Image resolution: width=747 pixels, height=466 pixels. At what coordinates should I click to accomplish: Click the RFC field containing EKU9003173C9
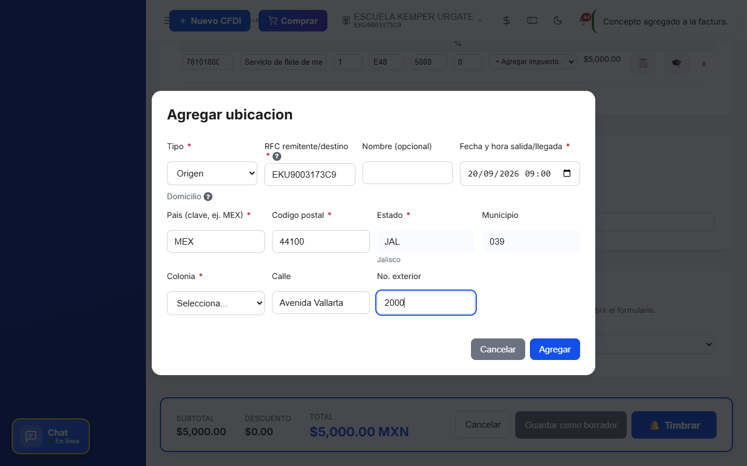[310, 174]
